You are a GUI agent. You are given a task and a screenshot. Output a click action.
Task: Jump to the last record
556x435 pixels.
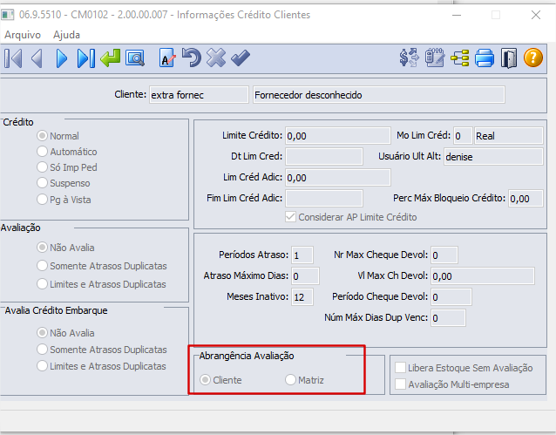86,58
